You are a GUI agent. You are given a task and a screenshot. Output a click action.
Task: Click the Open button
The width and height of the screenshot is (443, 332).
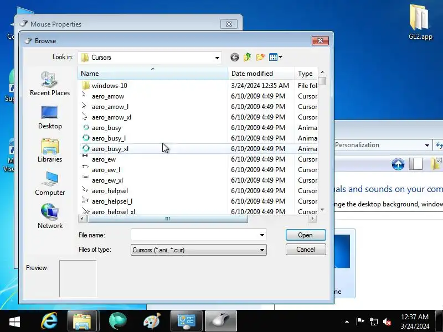306,235
